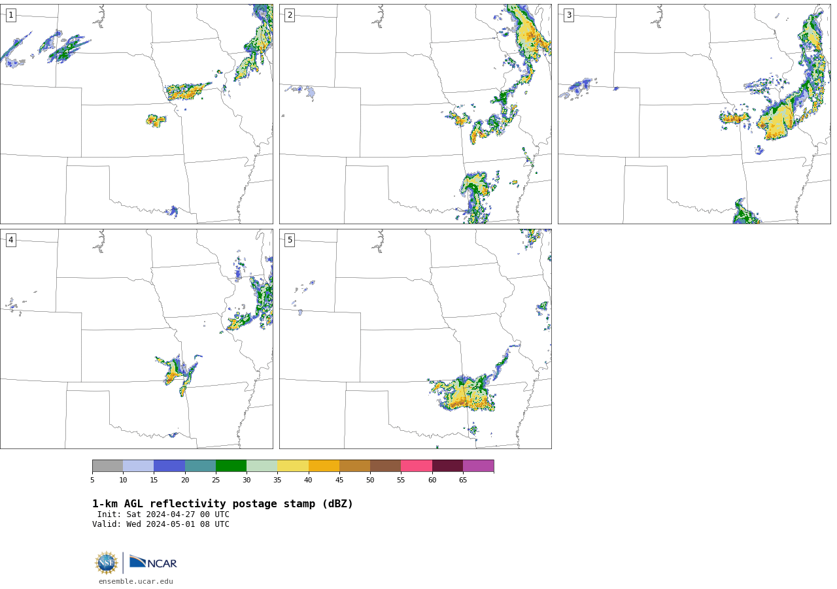Image resolution: width=837 pixels, height=589 pixels.
Task: Click the NSF logo icon
Action: (107, 563)
